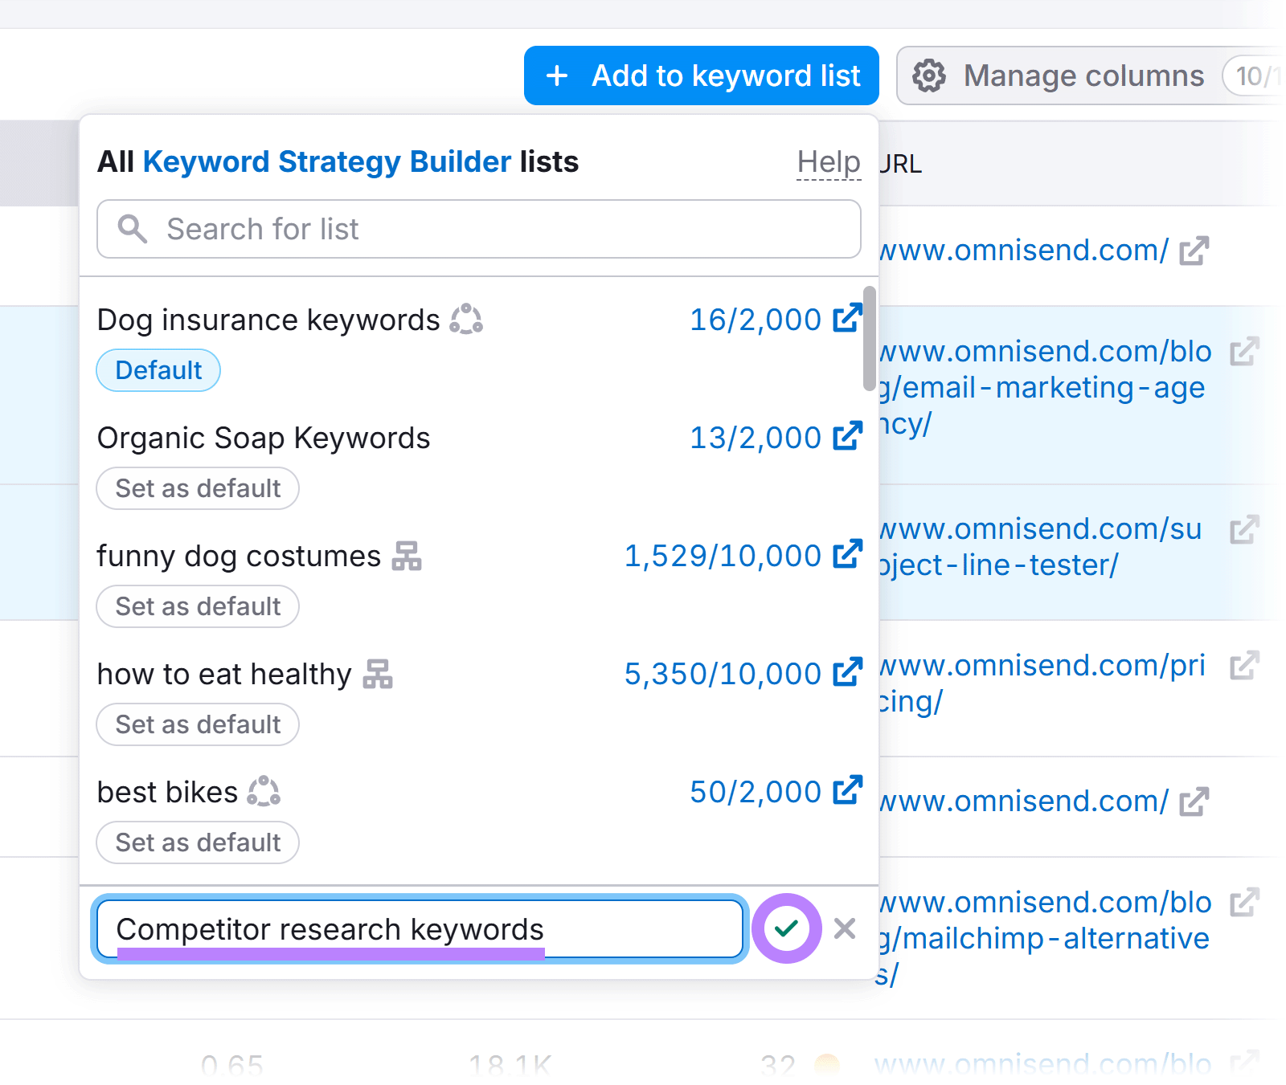Screen dimensions: 1286x1085
Task: Open funny dog costumes list with external link icon
Action: (x=847, y=554)
